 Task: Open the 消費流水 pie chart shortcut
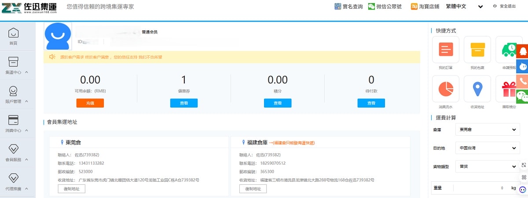[x=446, y=89]
